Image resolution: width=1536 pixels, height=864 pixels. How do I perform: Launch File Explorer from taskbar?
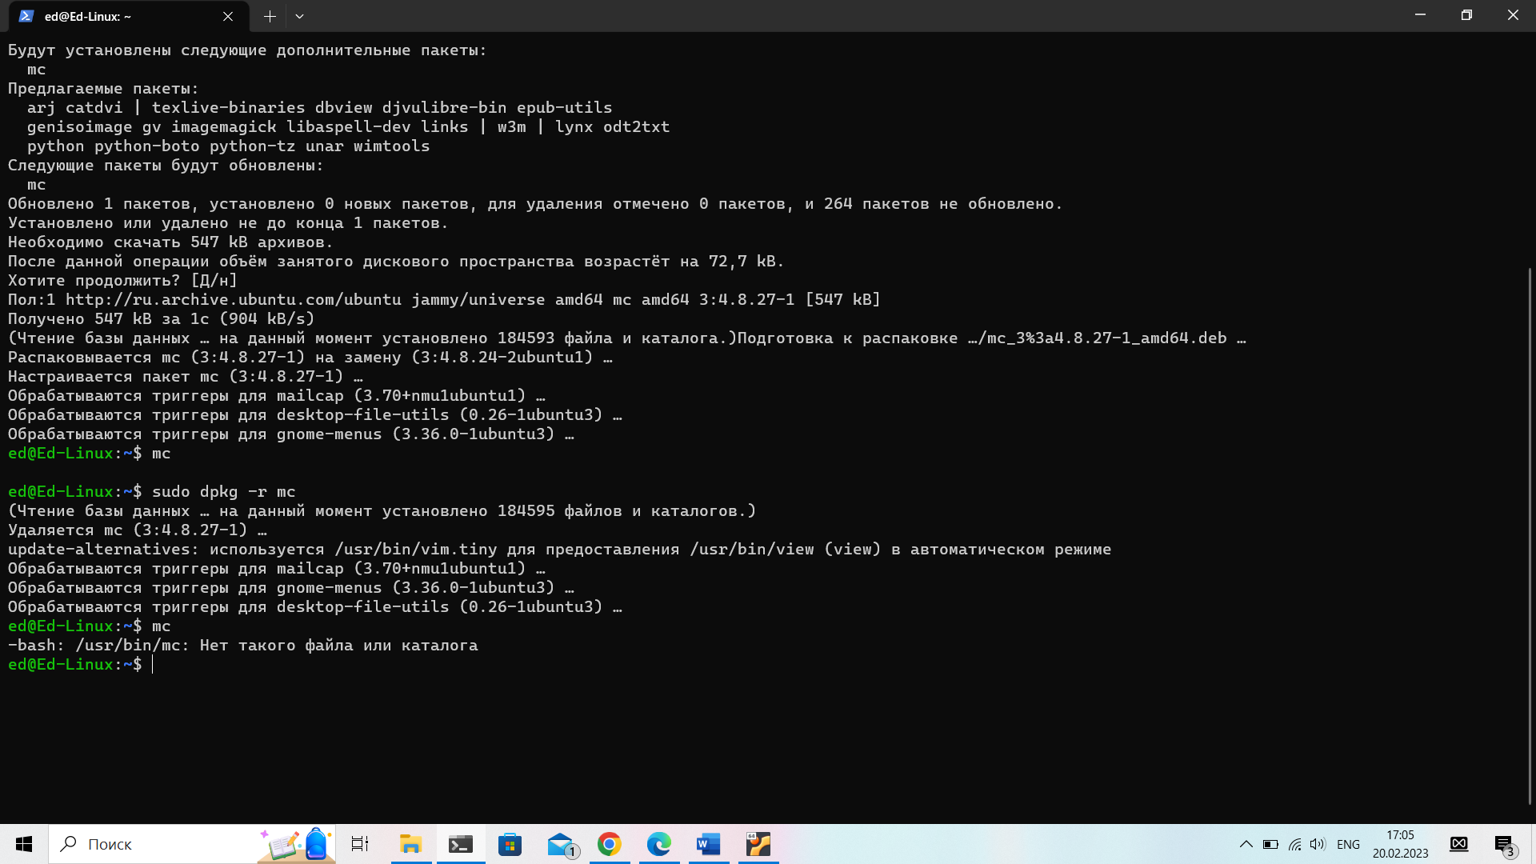click(x=410, y=844)
